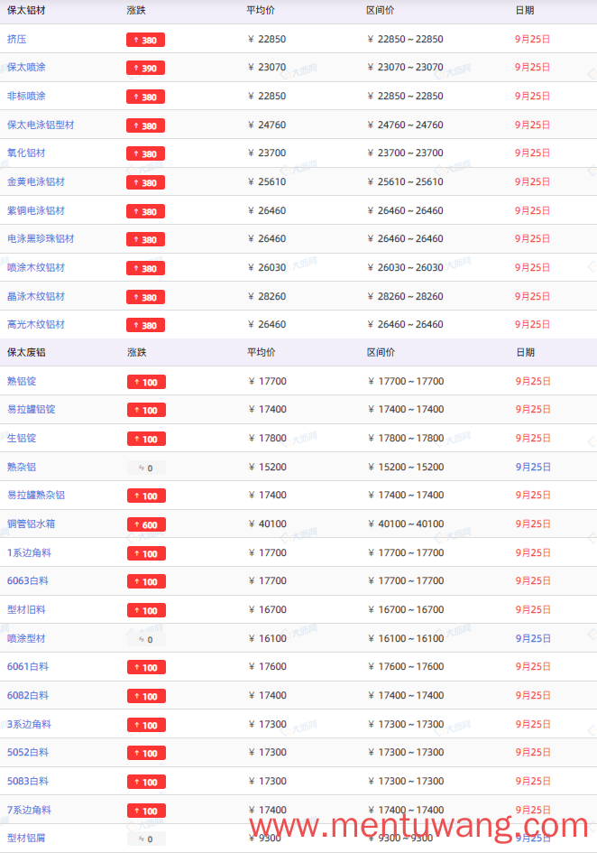Click the red 390 rise badge for 保太喷涂
This screenshot has height=853, width=597.
click(x=146, y=68)
